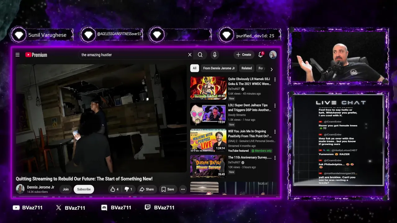Viewport: 397px width, 223px height.
Task: Open the Super Dent Jaihaze video thumbnail
Action: [x=208, y=114]
